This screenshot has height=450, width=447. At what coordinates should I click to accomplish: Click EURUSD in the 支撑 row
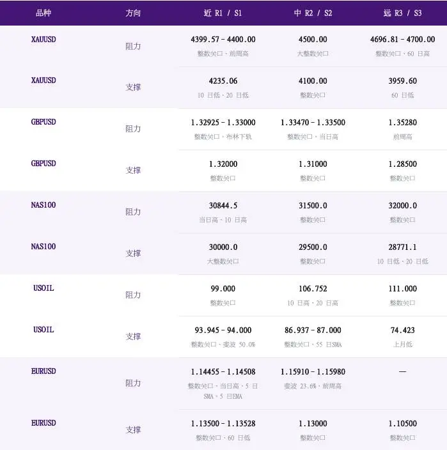pos(43,423)
